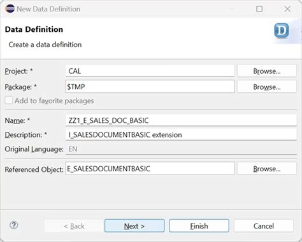Click the 'Referenced Object:' label
The width and height of the screenshot is (302, 242).
(34, 169)
